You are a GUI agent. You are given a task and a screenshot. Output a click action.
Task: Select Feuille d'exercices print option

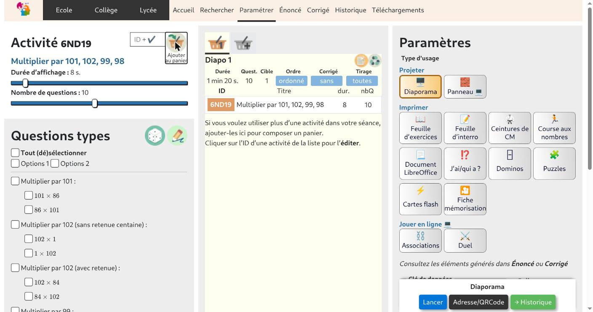(x=420, y=128)
